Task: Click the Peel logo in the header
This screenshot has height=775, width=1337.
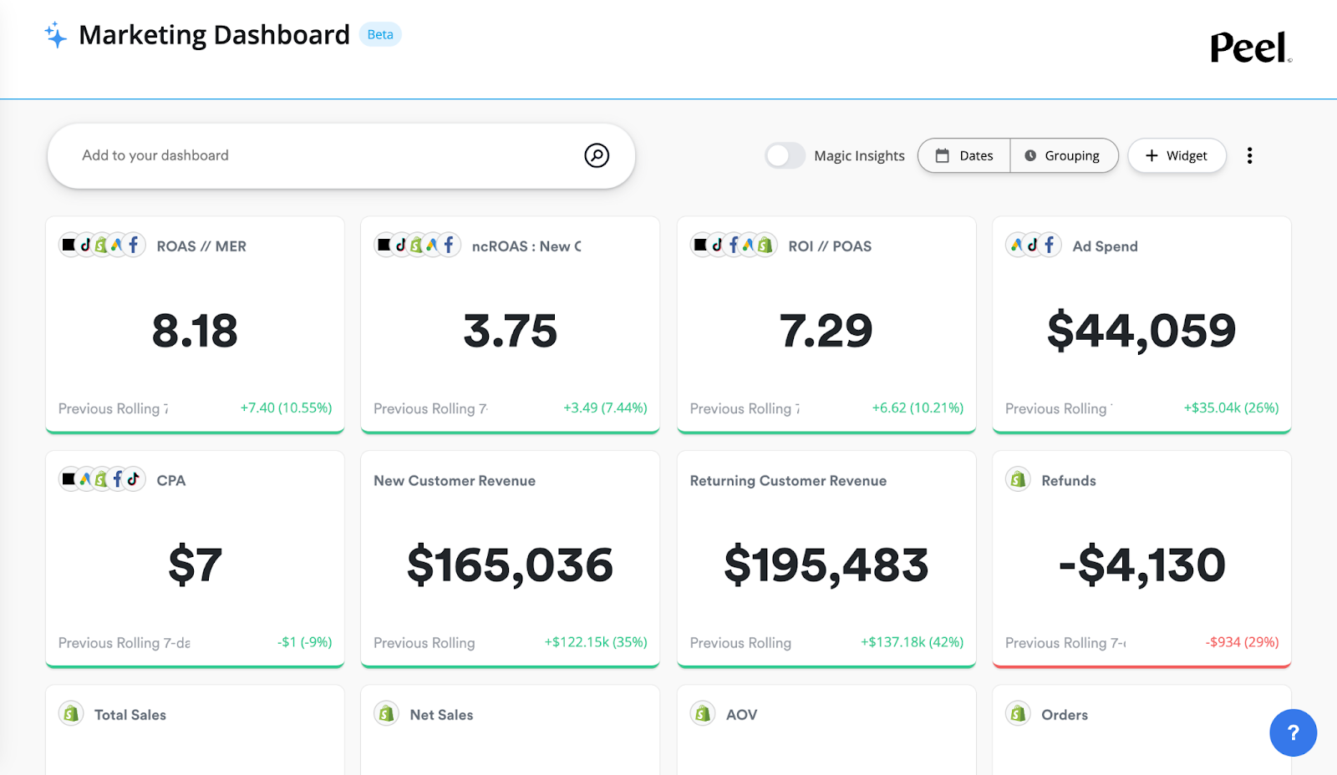Action: [1249, 48]
